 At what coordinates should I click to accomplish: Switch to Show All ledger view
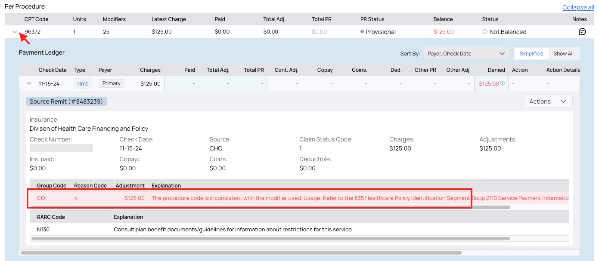[x=563, y=54]
